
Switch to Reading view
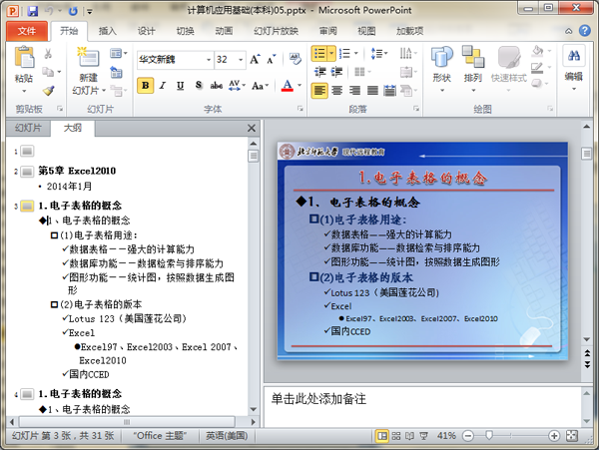(409, 435)
